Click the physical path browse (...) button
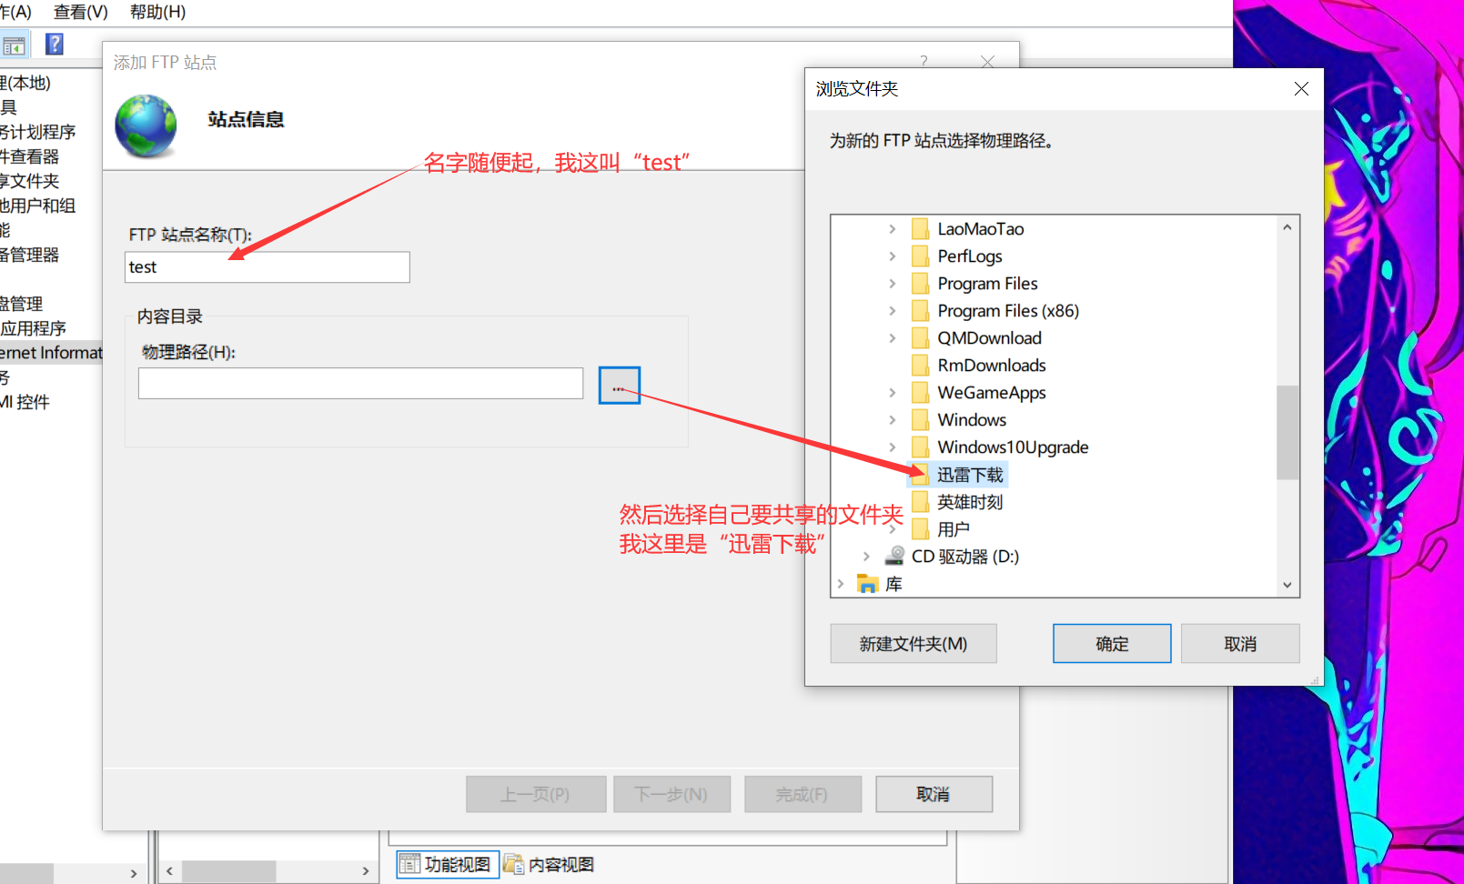1464x884 pixels. 620,386
